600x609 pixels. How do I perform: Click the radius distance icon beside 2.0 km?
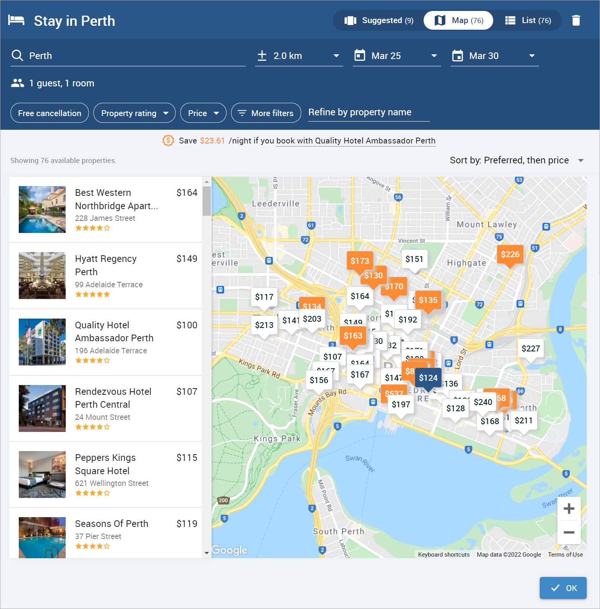(x=262, y=56)
